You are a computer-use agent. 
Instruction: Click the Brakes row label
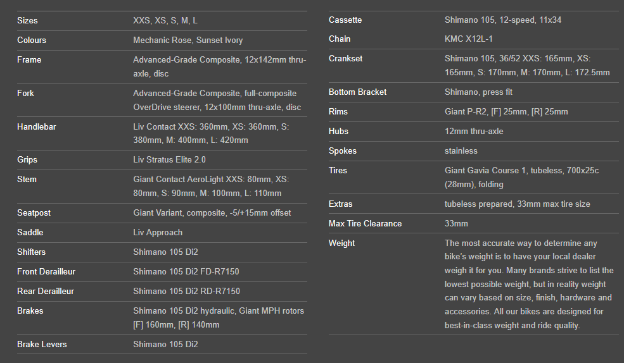pos(30,311)
